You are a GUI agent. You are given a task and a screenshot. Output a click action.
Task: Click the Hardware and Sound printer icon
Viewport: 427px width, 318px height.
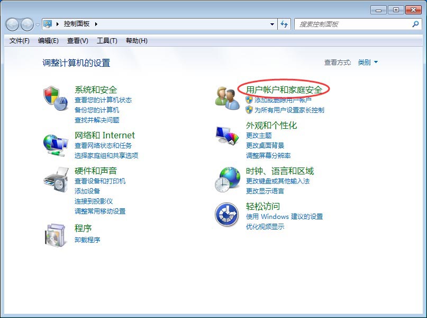coord(55,179)
